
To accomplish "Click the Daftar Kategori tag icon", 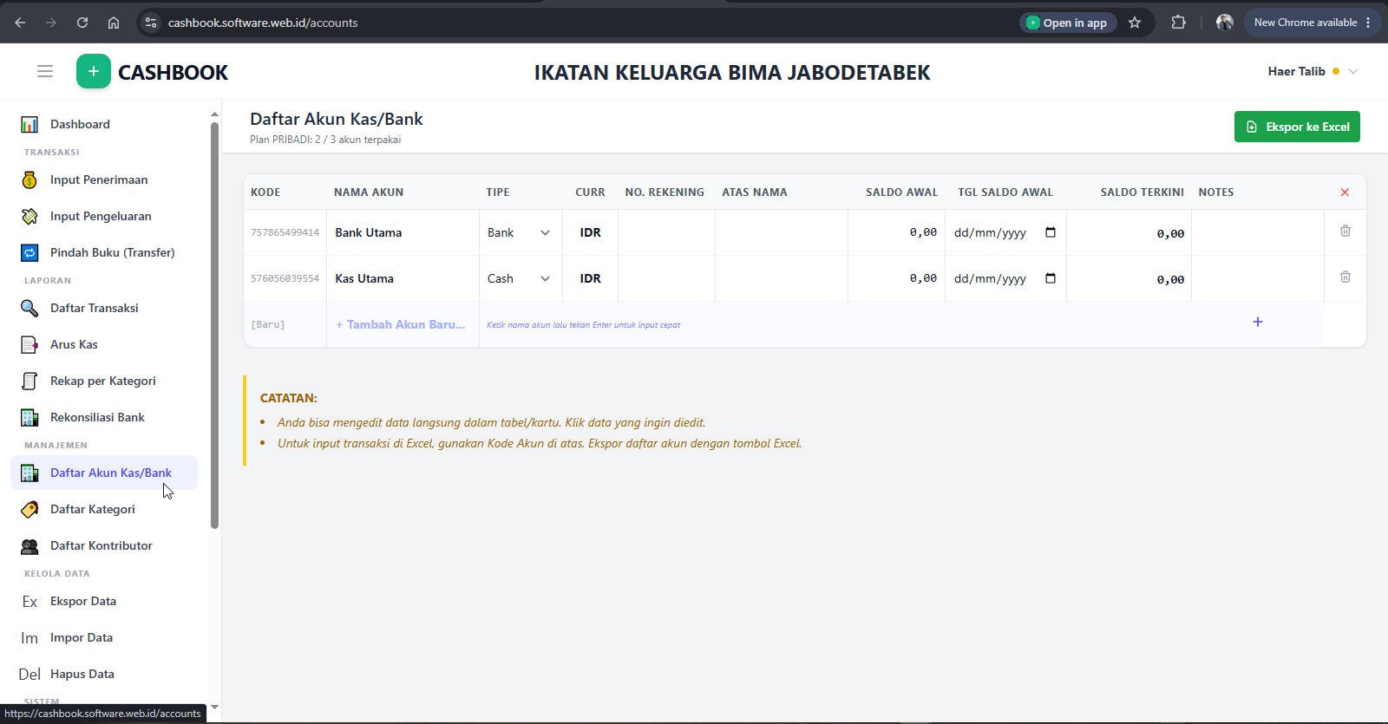I will pyautogui.click(x=29, y=509).
